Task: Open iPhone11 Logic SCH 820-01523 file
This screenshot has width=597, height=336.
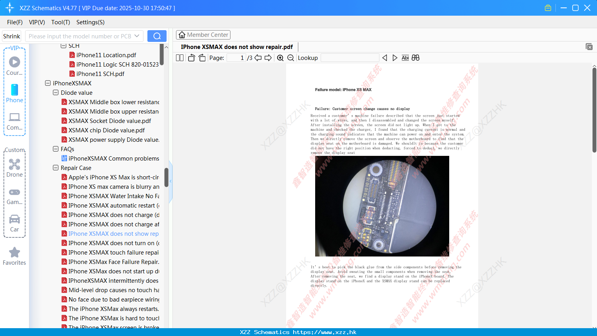Action: click(114, 64)
